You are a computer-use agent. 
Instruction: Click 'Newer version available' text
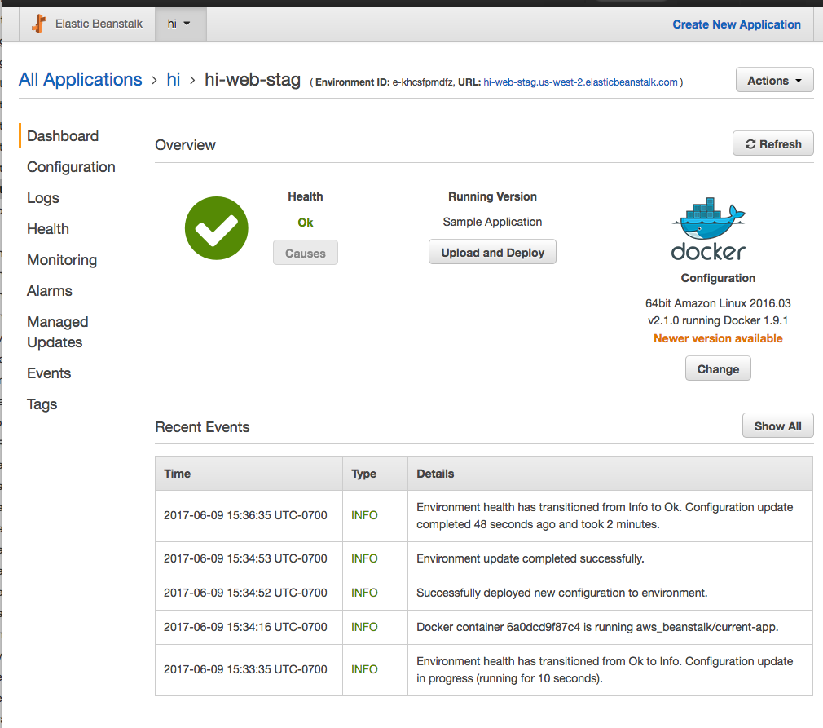718,339
